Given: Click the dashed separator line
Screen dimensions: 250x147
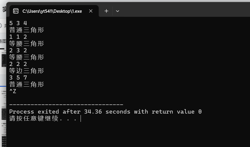Looking at the screenshot, I should click(66, 105).
